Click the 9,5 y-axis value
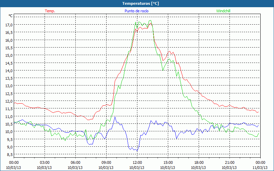Viewport: 274px width, 171px height. [10, 139]
